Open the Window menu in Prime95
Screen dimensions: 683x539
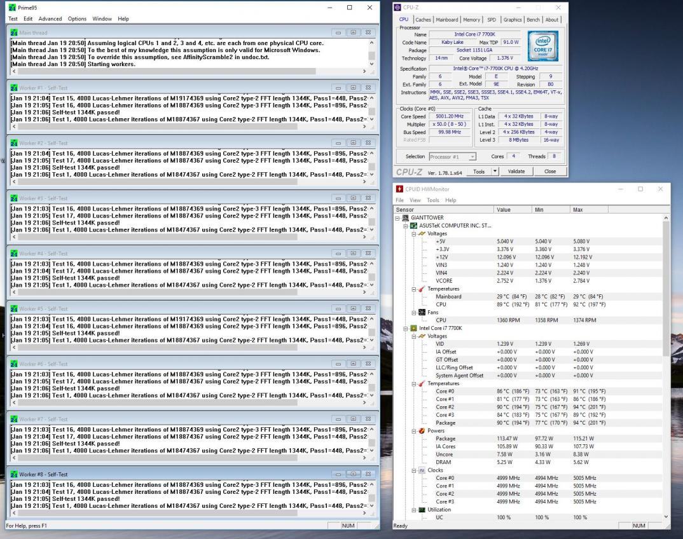102,18
